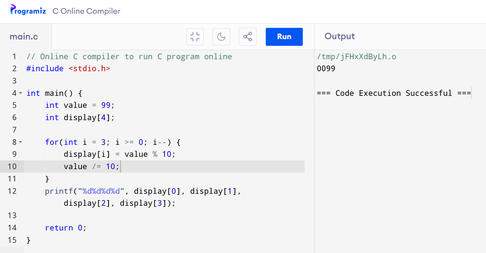Click the Programiz logo
486x253 pixels.
[28, 10]
